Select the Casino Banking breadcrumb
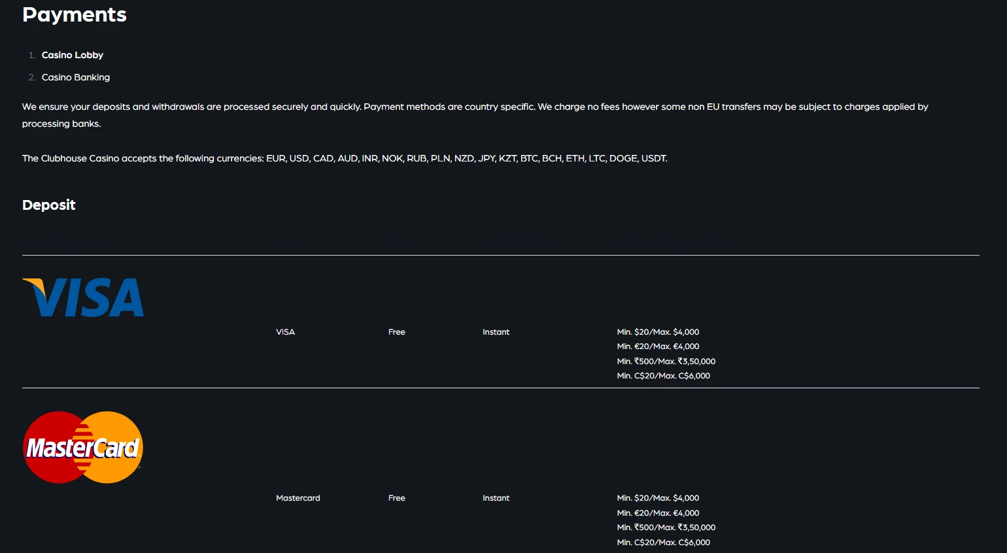This screenshot has width=1007, height=553. point(76,77)
